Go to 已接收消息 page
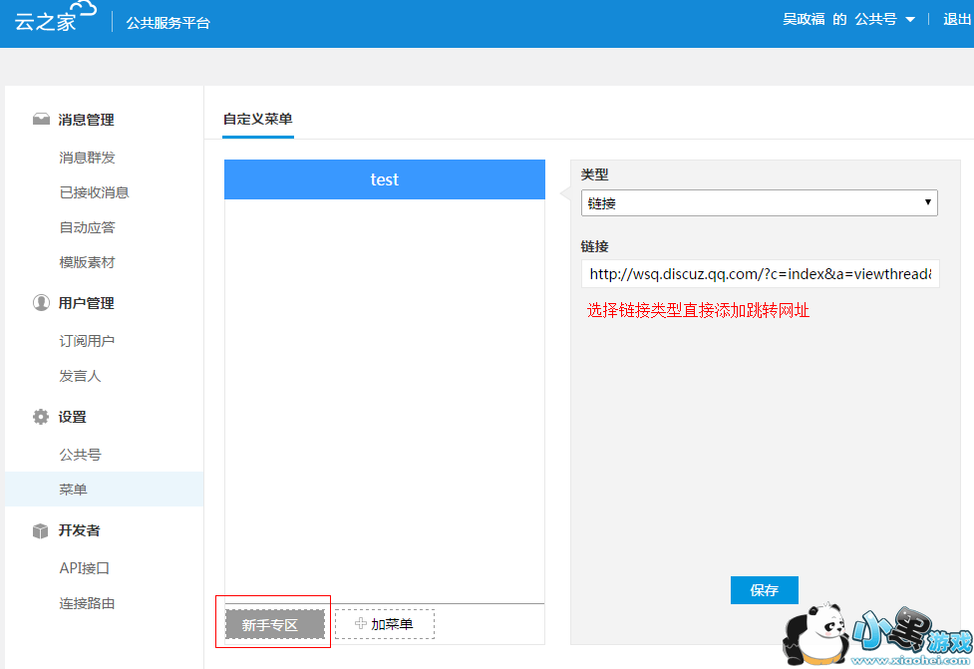This screenshot has width=974, height=669. point(95,192)
